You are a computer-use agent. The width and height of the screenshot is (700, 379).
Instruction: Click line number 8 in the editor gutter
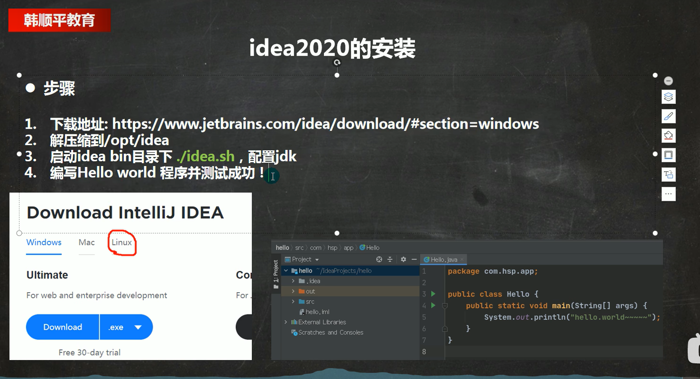(424, 351)
